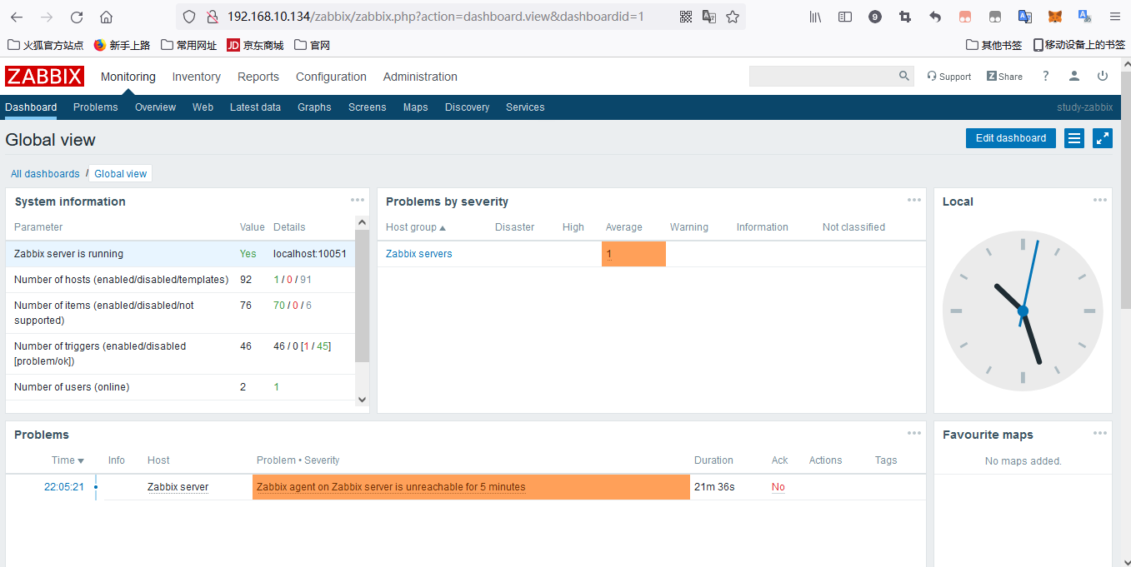Click the search magnifier icon
Viewport: 1131px width, 567px height.
[904, 76]
